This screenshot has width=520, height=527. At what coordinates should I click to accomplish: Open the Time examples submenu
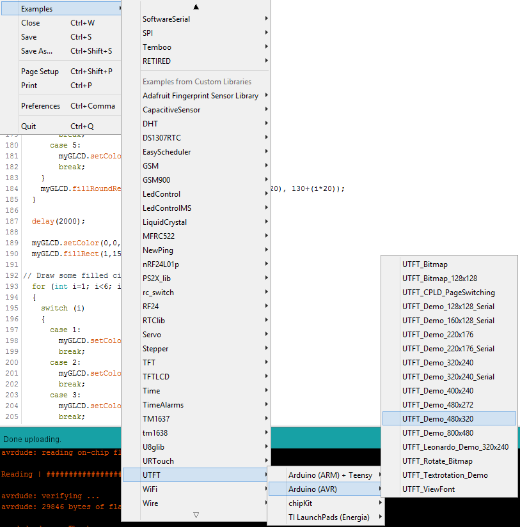tap(196, 391)
